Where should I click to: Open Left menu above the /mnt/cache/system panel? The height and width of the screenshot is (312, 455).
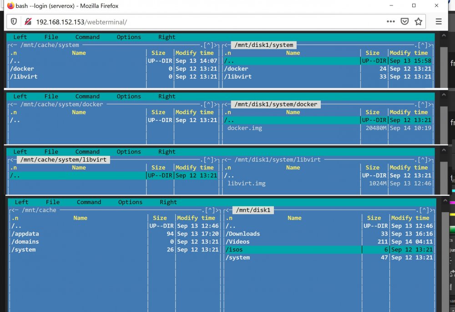(x=20, y=37)
